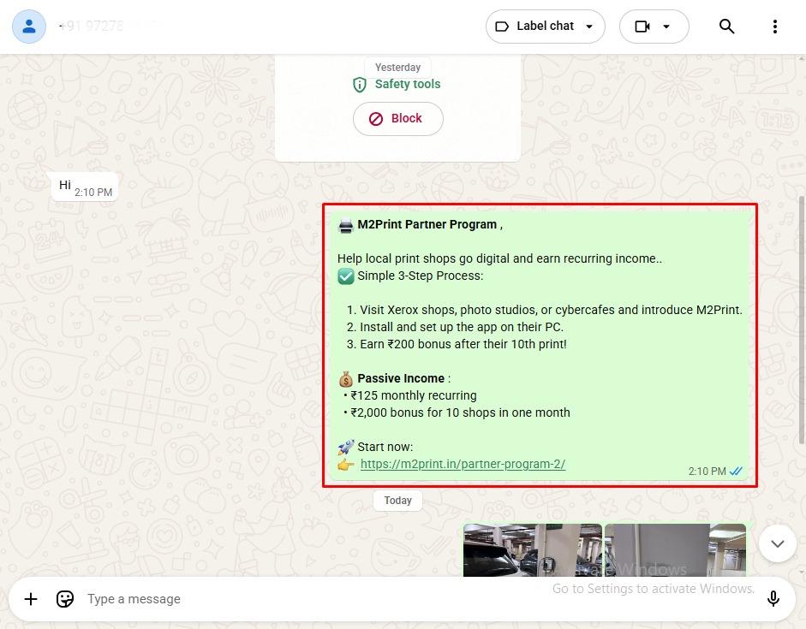Click the voice message microphone icon
The width and height of the screenshot is (806, 629).
(x=773, y=598)
